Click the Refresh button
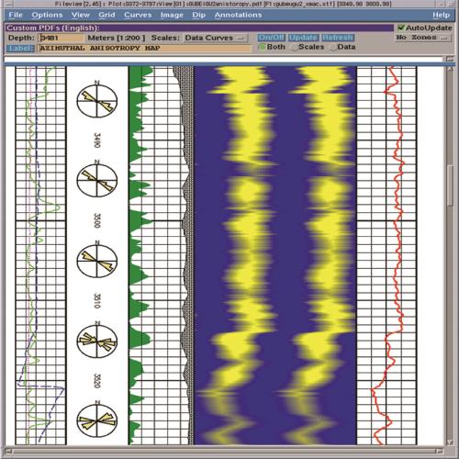Screen dimensions: 459x459 (338, 38)
